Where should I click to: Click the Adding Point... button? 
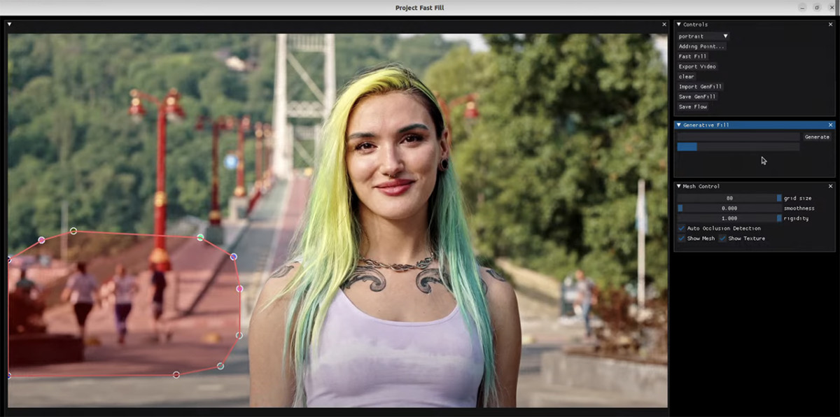pyautogui.click(x=701, y=45)
